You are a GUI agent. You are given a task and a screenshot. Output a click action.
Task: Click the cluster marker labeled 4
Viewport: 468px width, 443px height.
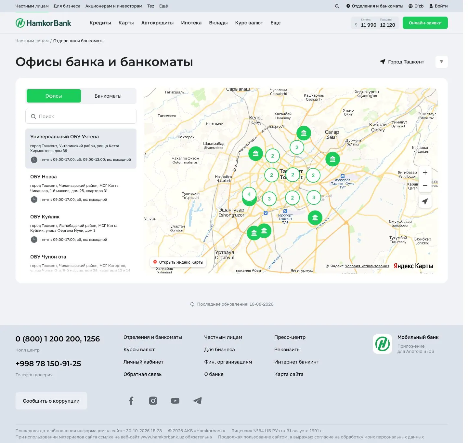coord(249,194)
